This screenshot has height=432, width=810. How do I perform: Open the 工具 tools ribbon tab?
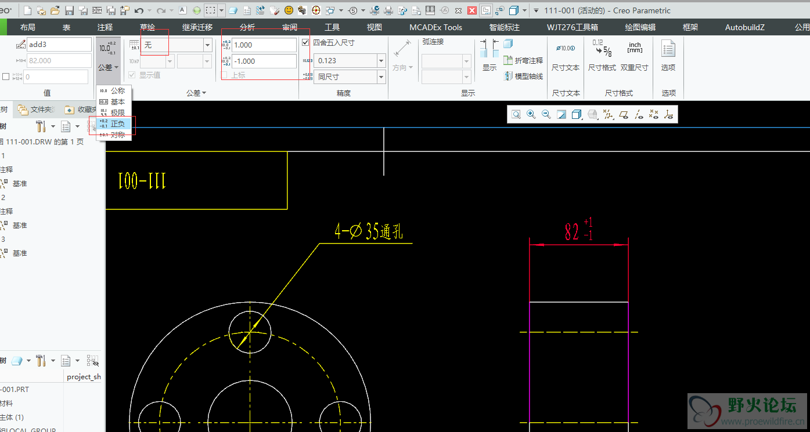pyautogui.click(x=332, y=27)
